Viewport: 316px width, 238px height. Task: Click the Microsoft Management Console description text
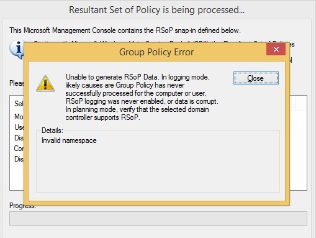(x=125, y=30)
